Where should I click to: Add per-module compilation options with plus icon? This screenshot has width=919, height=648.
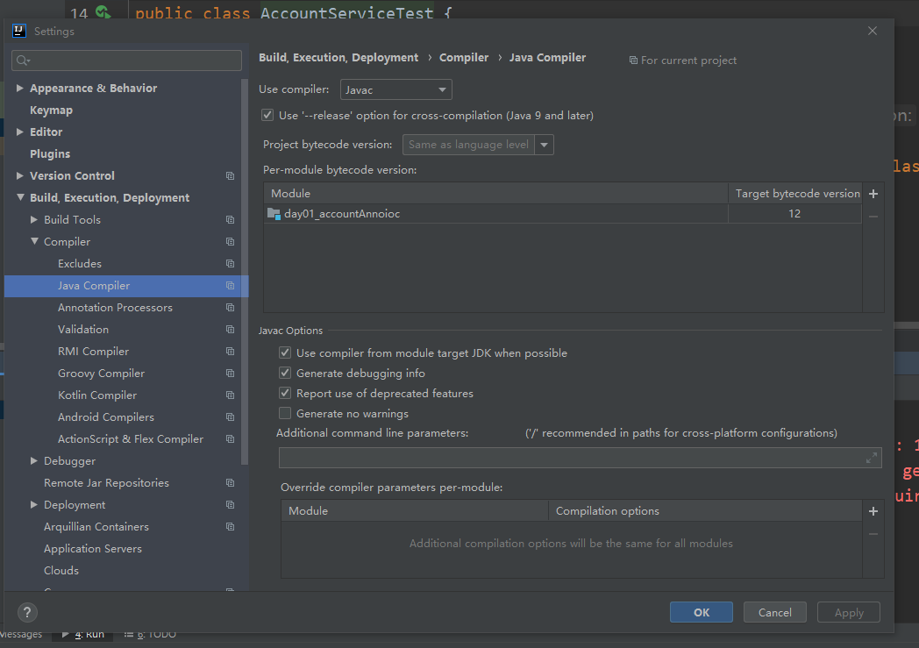click(x=873, y=511)
